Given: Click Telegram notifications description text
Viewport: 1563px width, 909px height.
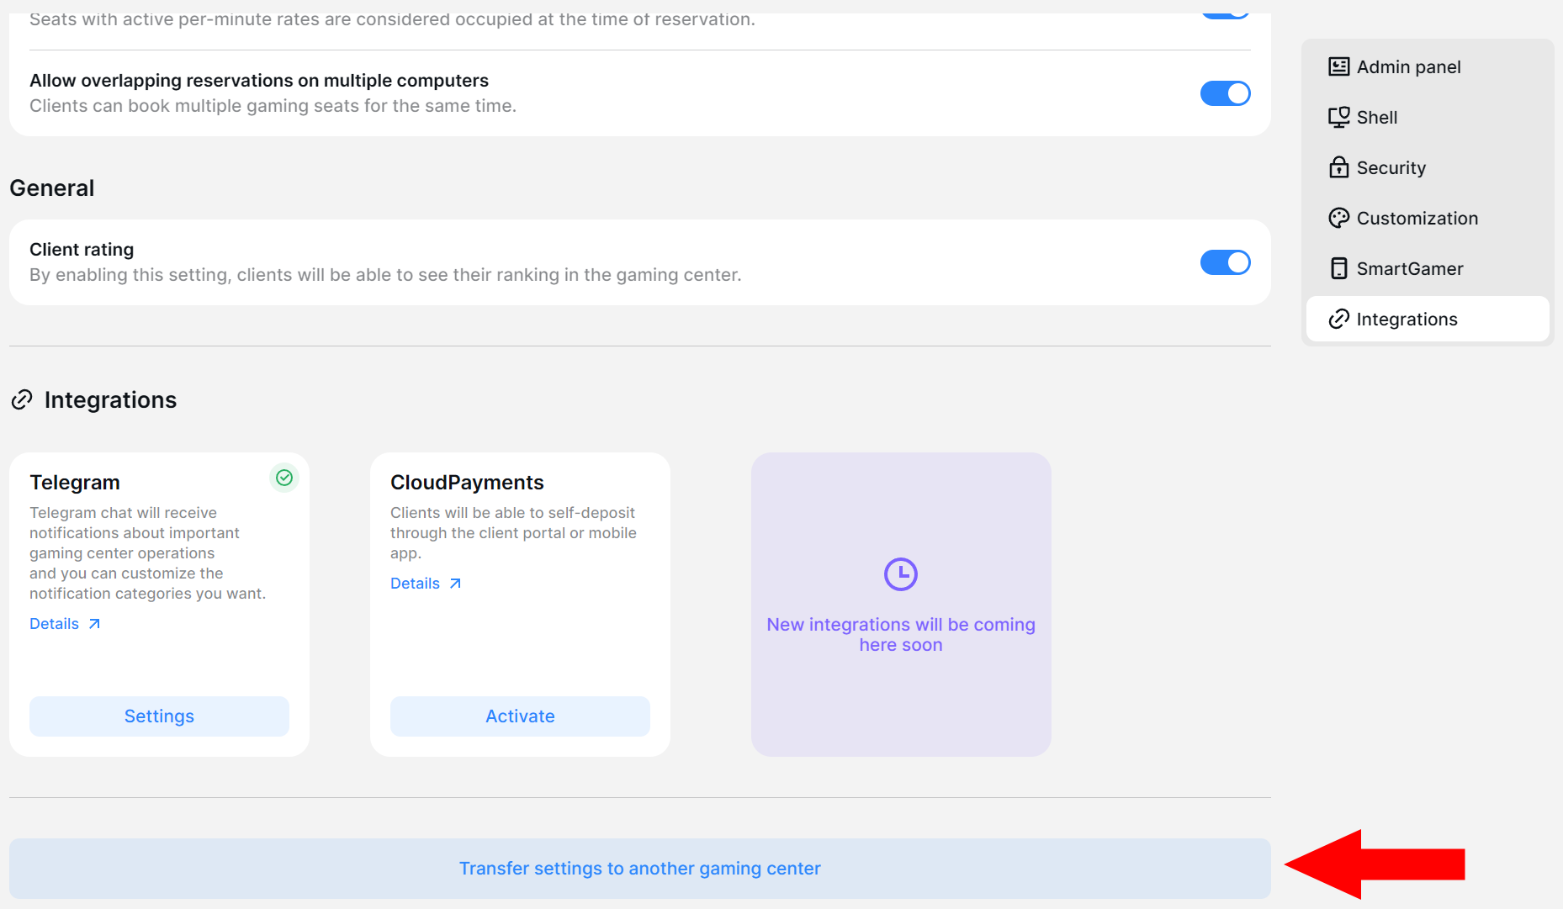Looking at the screenshot, I should pyautogui.click(x=148, y=553).
